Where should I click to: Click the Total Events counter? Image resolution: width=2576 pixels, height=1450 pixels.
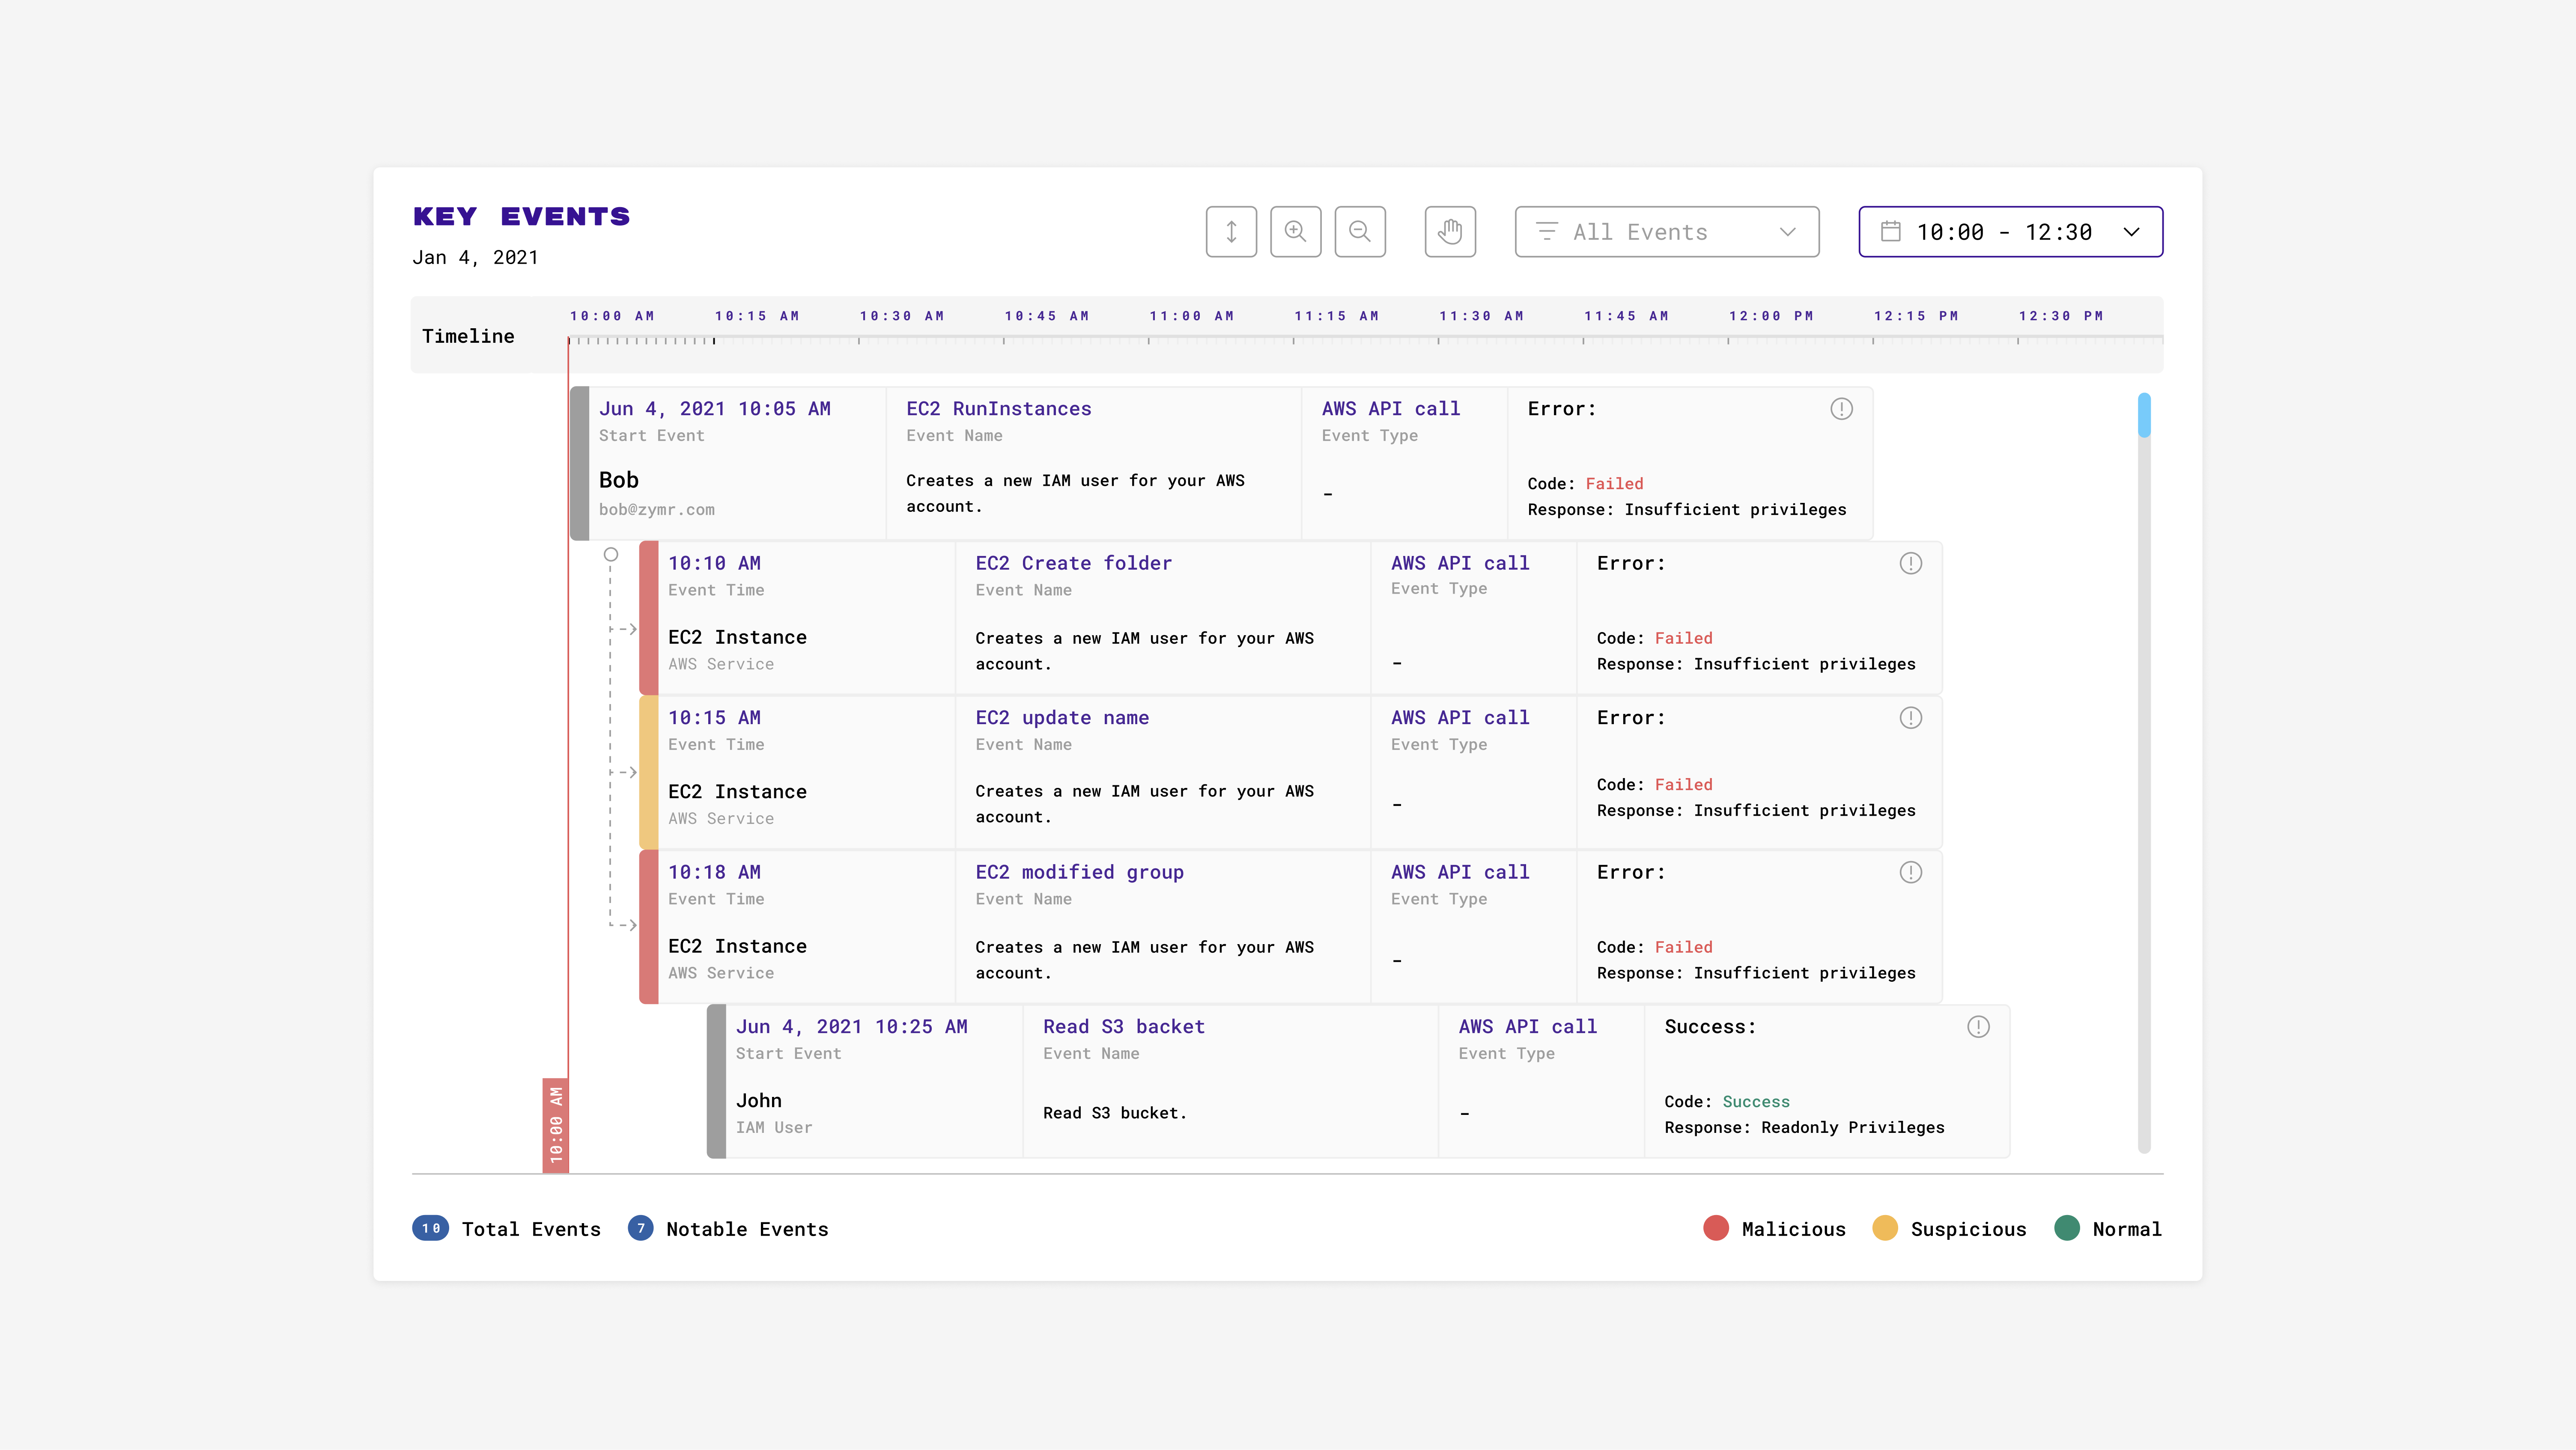(x=507, y=1228)
